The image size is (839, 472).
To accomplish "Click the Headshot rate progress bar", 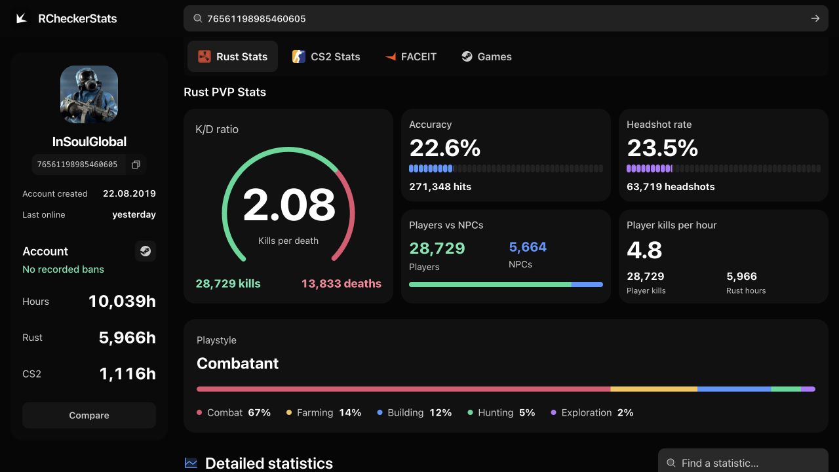I will click(724, 168).
